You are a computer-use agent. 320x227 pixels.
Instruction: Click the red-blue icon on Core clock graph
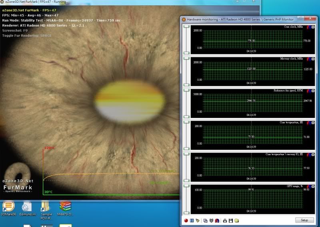pos(309,27)
